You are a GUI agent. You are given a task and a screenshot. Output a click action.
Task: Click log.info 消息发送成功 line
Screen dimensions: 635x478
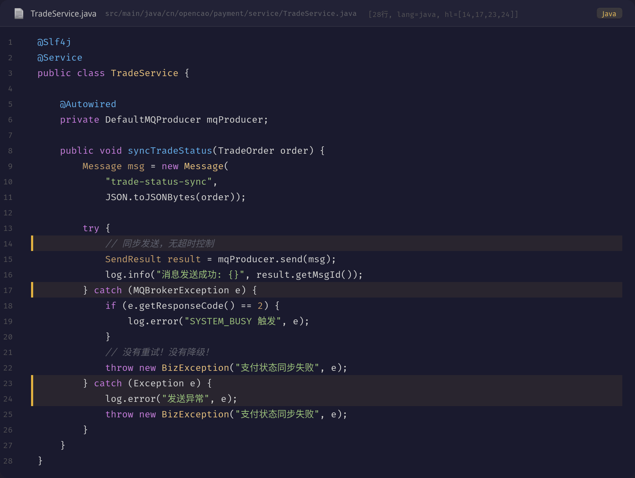(x=234, y=275)
